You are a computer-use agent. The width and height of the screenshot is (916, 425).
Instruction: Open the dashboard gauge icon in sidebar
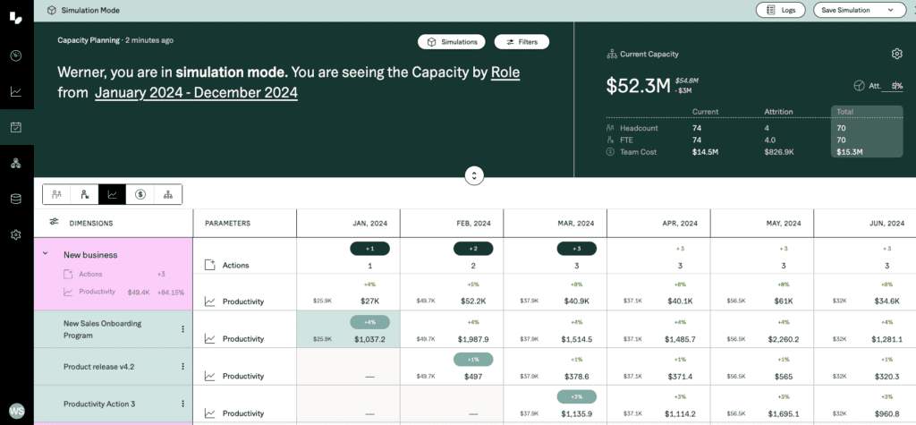tap(16, 55)
